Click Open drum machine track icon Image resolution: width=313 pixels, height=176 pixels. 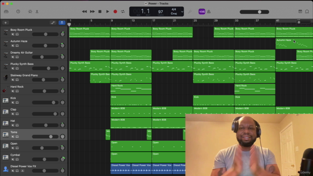pyautogui.click(x=5, y=146)
